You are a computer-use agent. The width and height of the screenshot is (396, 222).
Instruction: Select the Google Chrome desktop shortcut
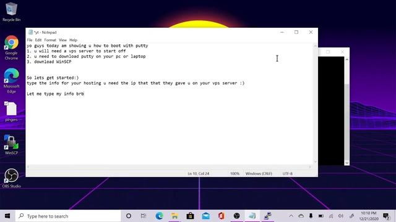(x=11, y=48)
